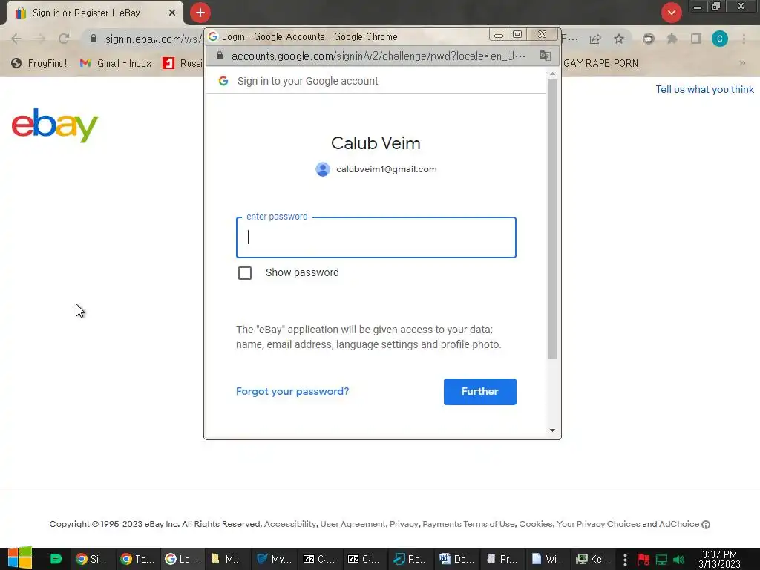760x570 pixels.
Task: Open the 'Re...' taskbar item
Action: [410, 559]
